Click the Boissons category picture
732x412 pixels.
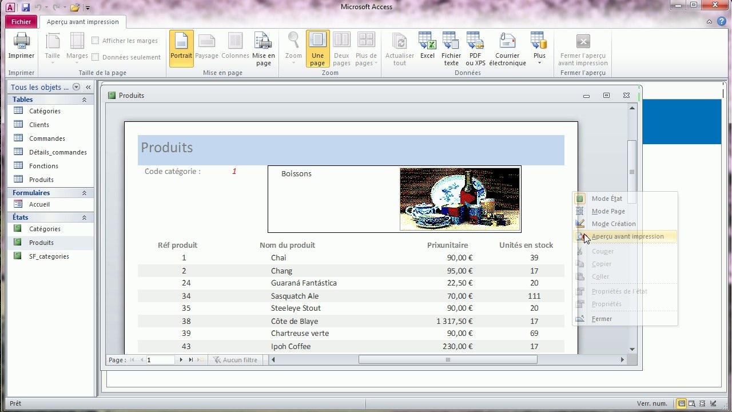pos(460,199)
